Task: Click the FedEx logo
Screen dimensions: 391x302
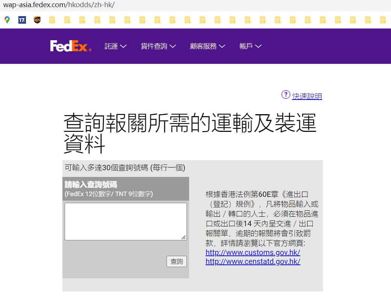Action: [x=71, y=46]
